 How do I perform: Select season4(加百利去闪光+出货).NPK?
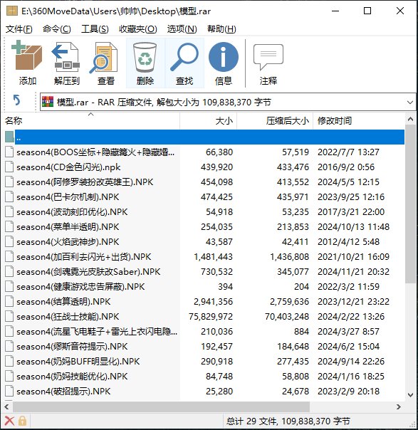84,257
